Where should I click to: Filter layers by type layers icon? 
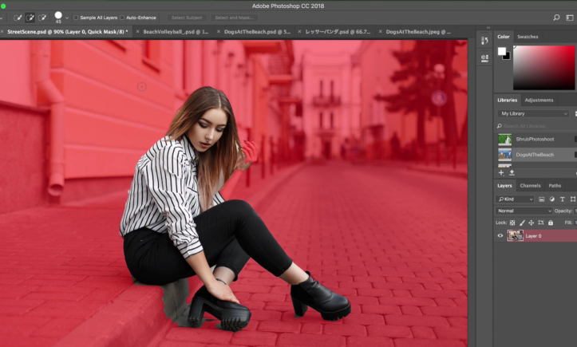click(x=563, y=199)
